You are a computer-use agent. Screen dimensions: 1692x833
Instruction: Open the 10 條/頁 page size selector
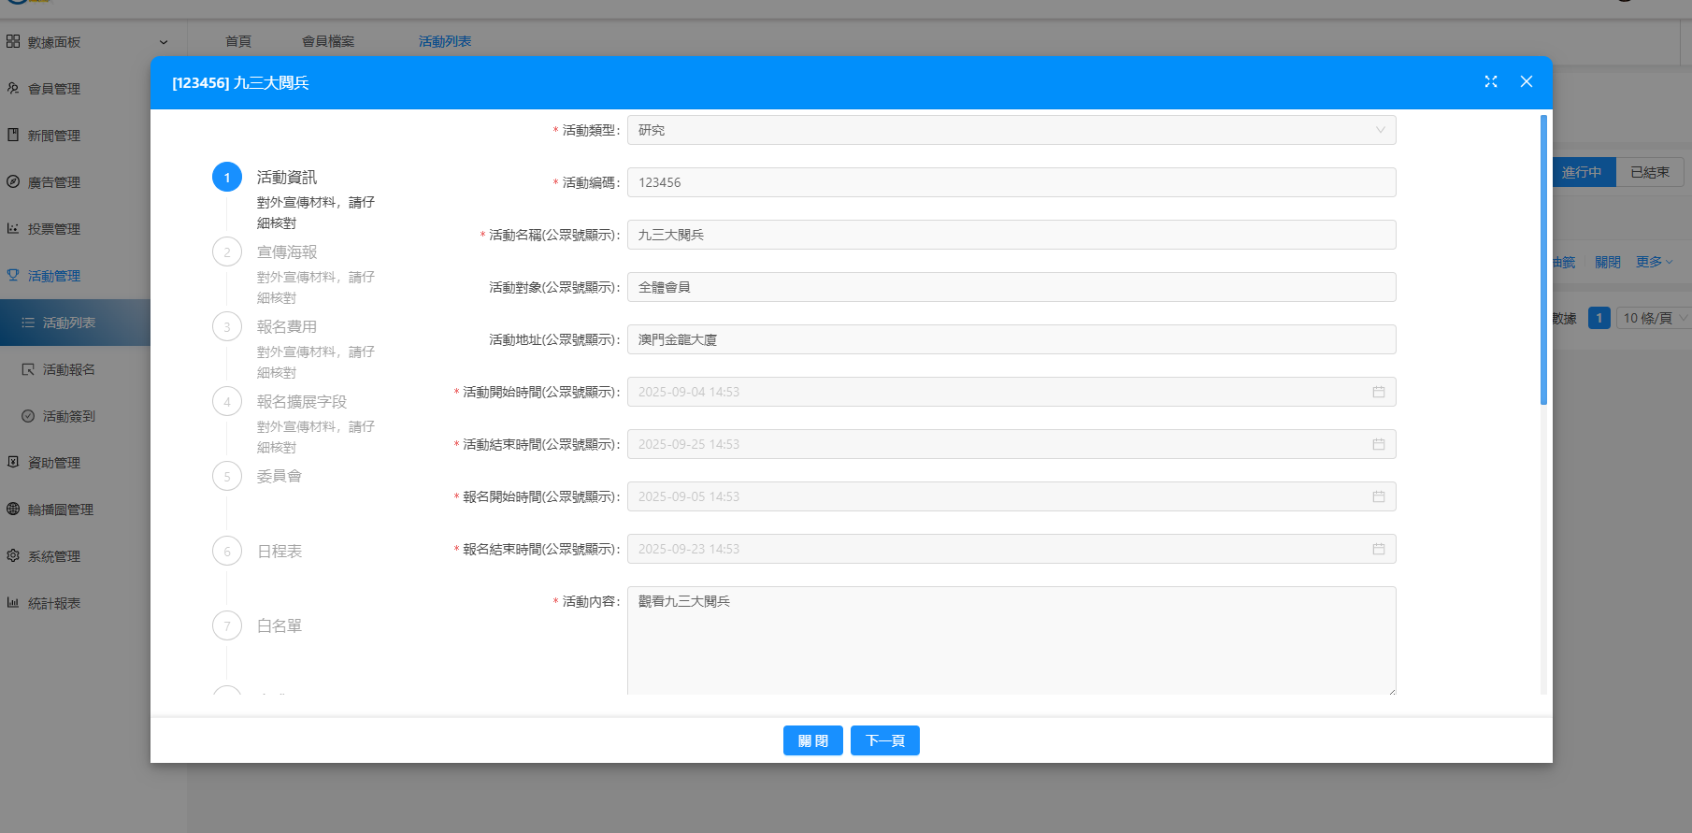pyautogui.click(x=1653, y=318)
